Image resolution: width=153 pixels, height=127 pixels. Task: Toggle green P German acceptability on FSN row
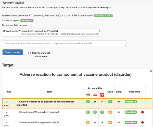point(88,102)
